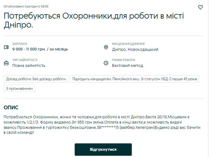Click the wallet icon next to salary
The width and height of the screenshot is (209, 157).
[6, 47]
